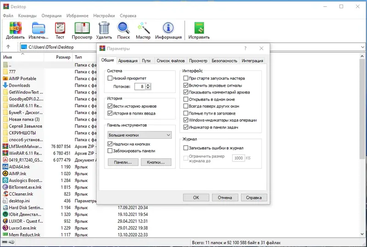367x247 pixels.
Task: Select CCleaner.lnk shortcut icon
Action: click(6, 194)
